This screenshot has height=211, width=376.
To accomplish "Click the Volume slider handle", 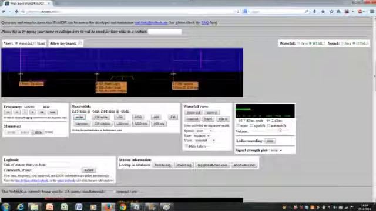I will [280, 130].
